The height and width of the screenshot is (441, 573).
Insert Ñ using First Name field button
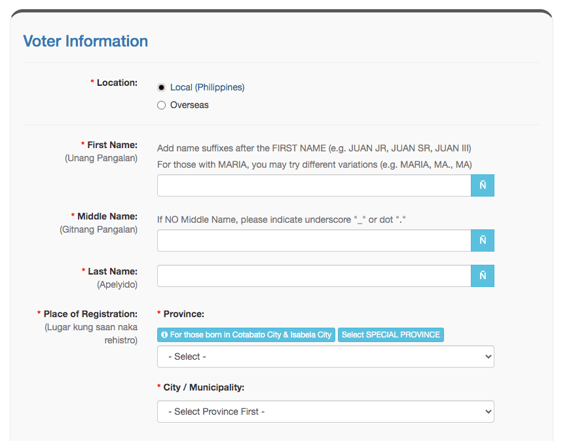pos(483,185)
